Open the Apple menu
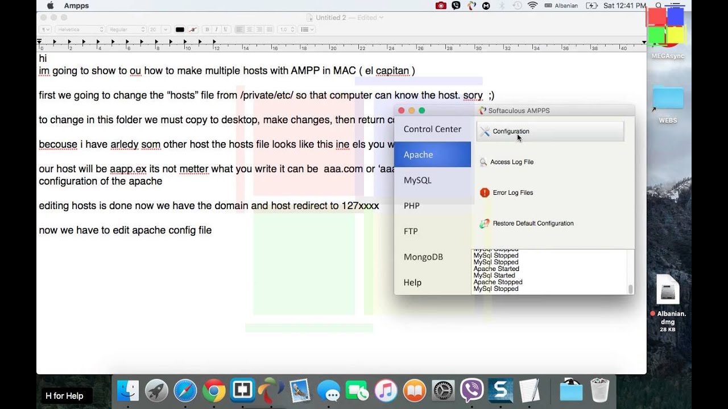728x409 pixels. [x=50, y=6]
